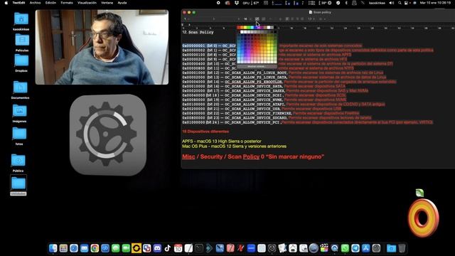Open the Ayuda menu
This screenshot has height=256, width=455.
tap(122, 3)
